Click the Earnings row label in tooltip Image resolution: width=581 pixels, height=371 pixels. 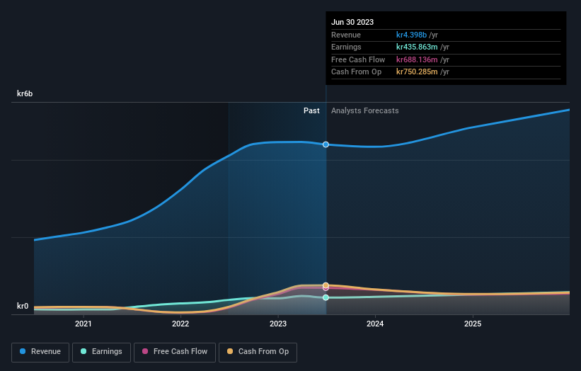(346, 47)
